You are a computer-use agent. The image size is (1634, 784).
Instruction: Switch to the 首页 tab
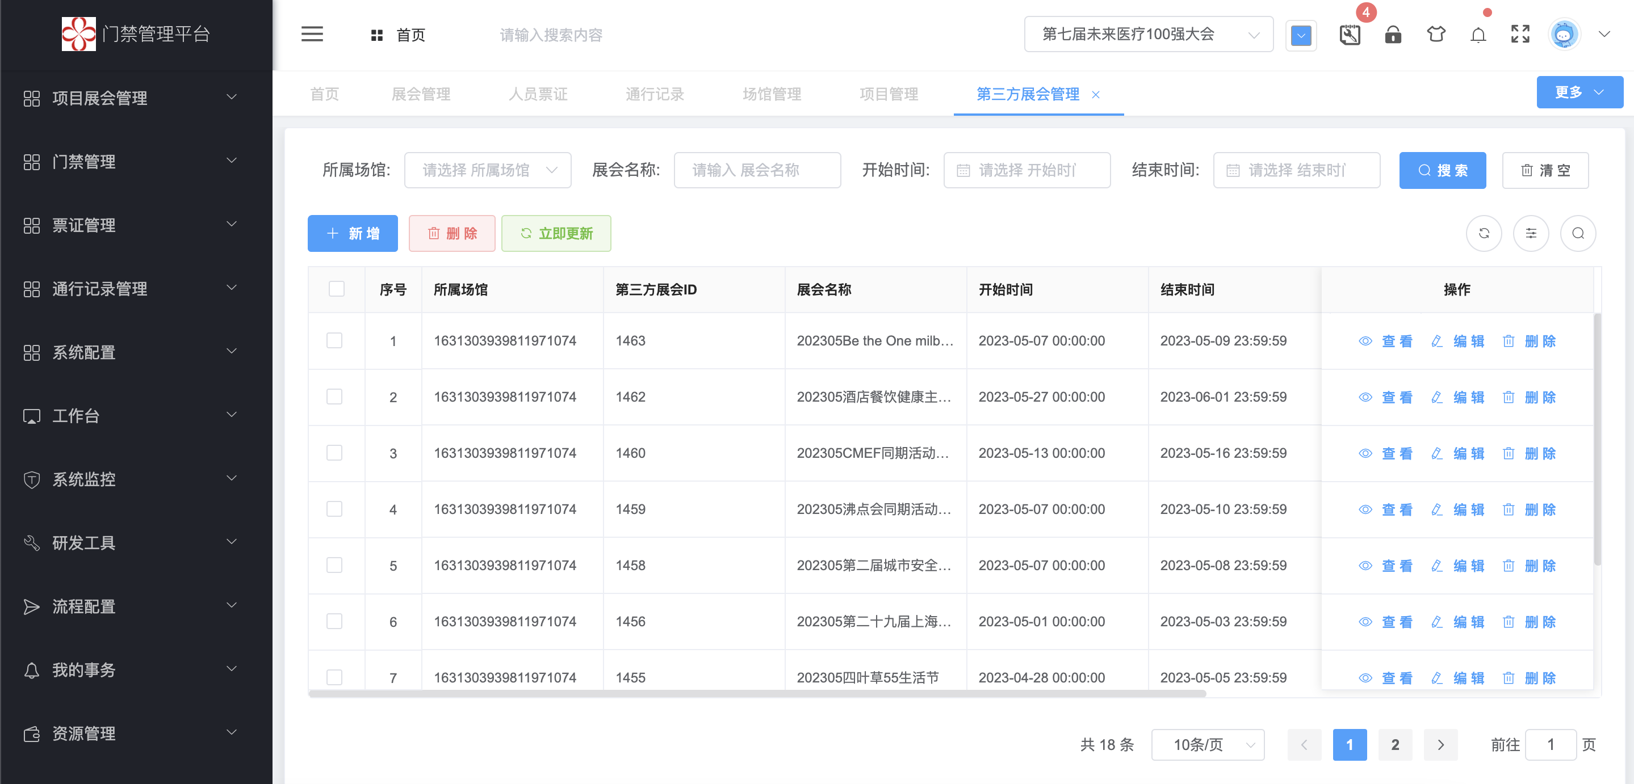(x=325, y=94)
